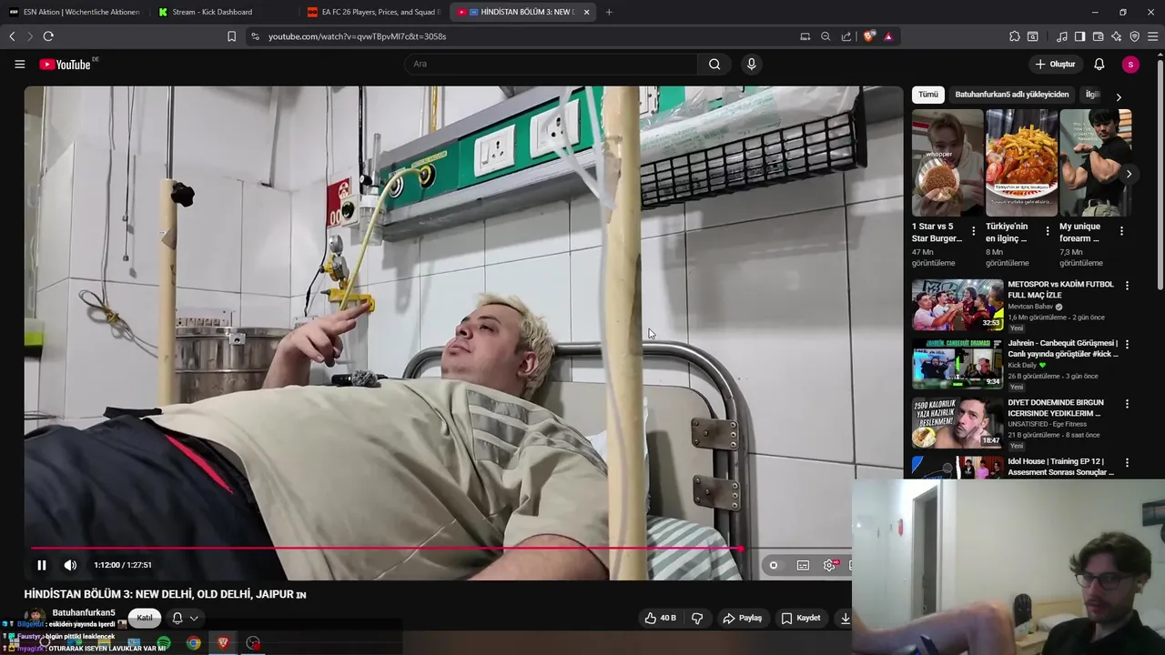Join the channel with Katıl button
The height and width of the screenshot is (655, 1165).
pos(145,618)
